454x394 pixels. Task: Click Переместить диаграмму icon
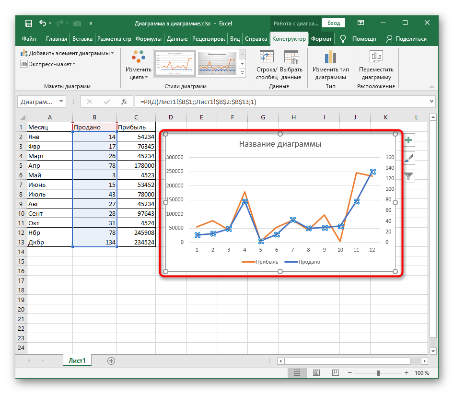coord(376,57)
